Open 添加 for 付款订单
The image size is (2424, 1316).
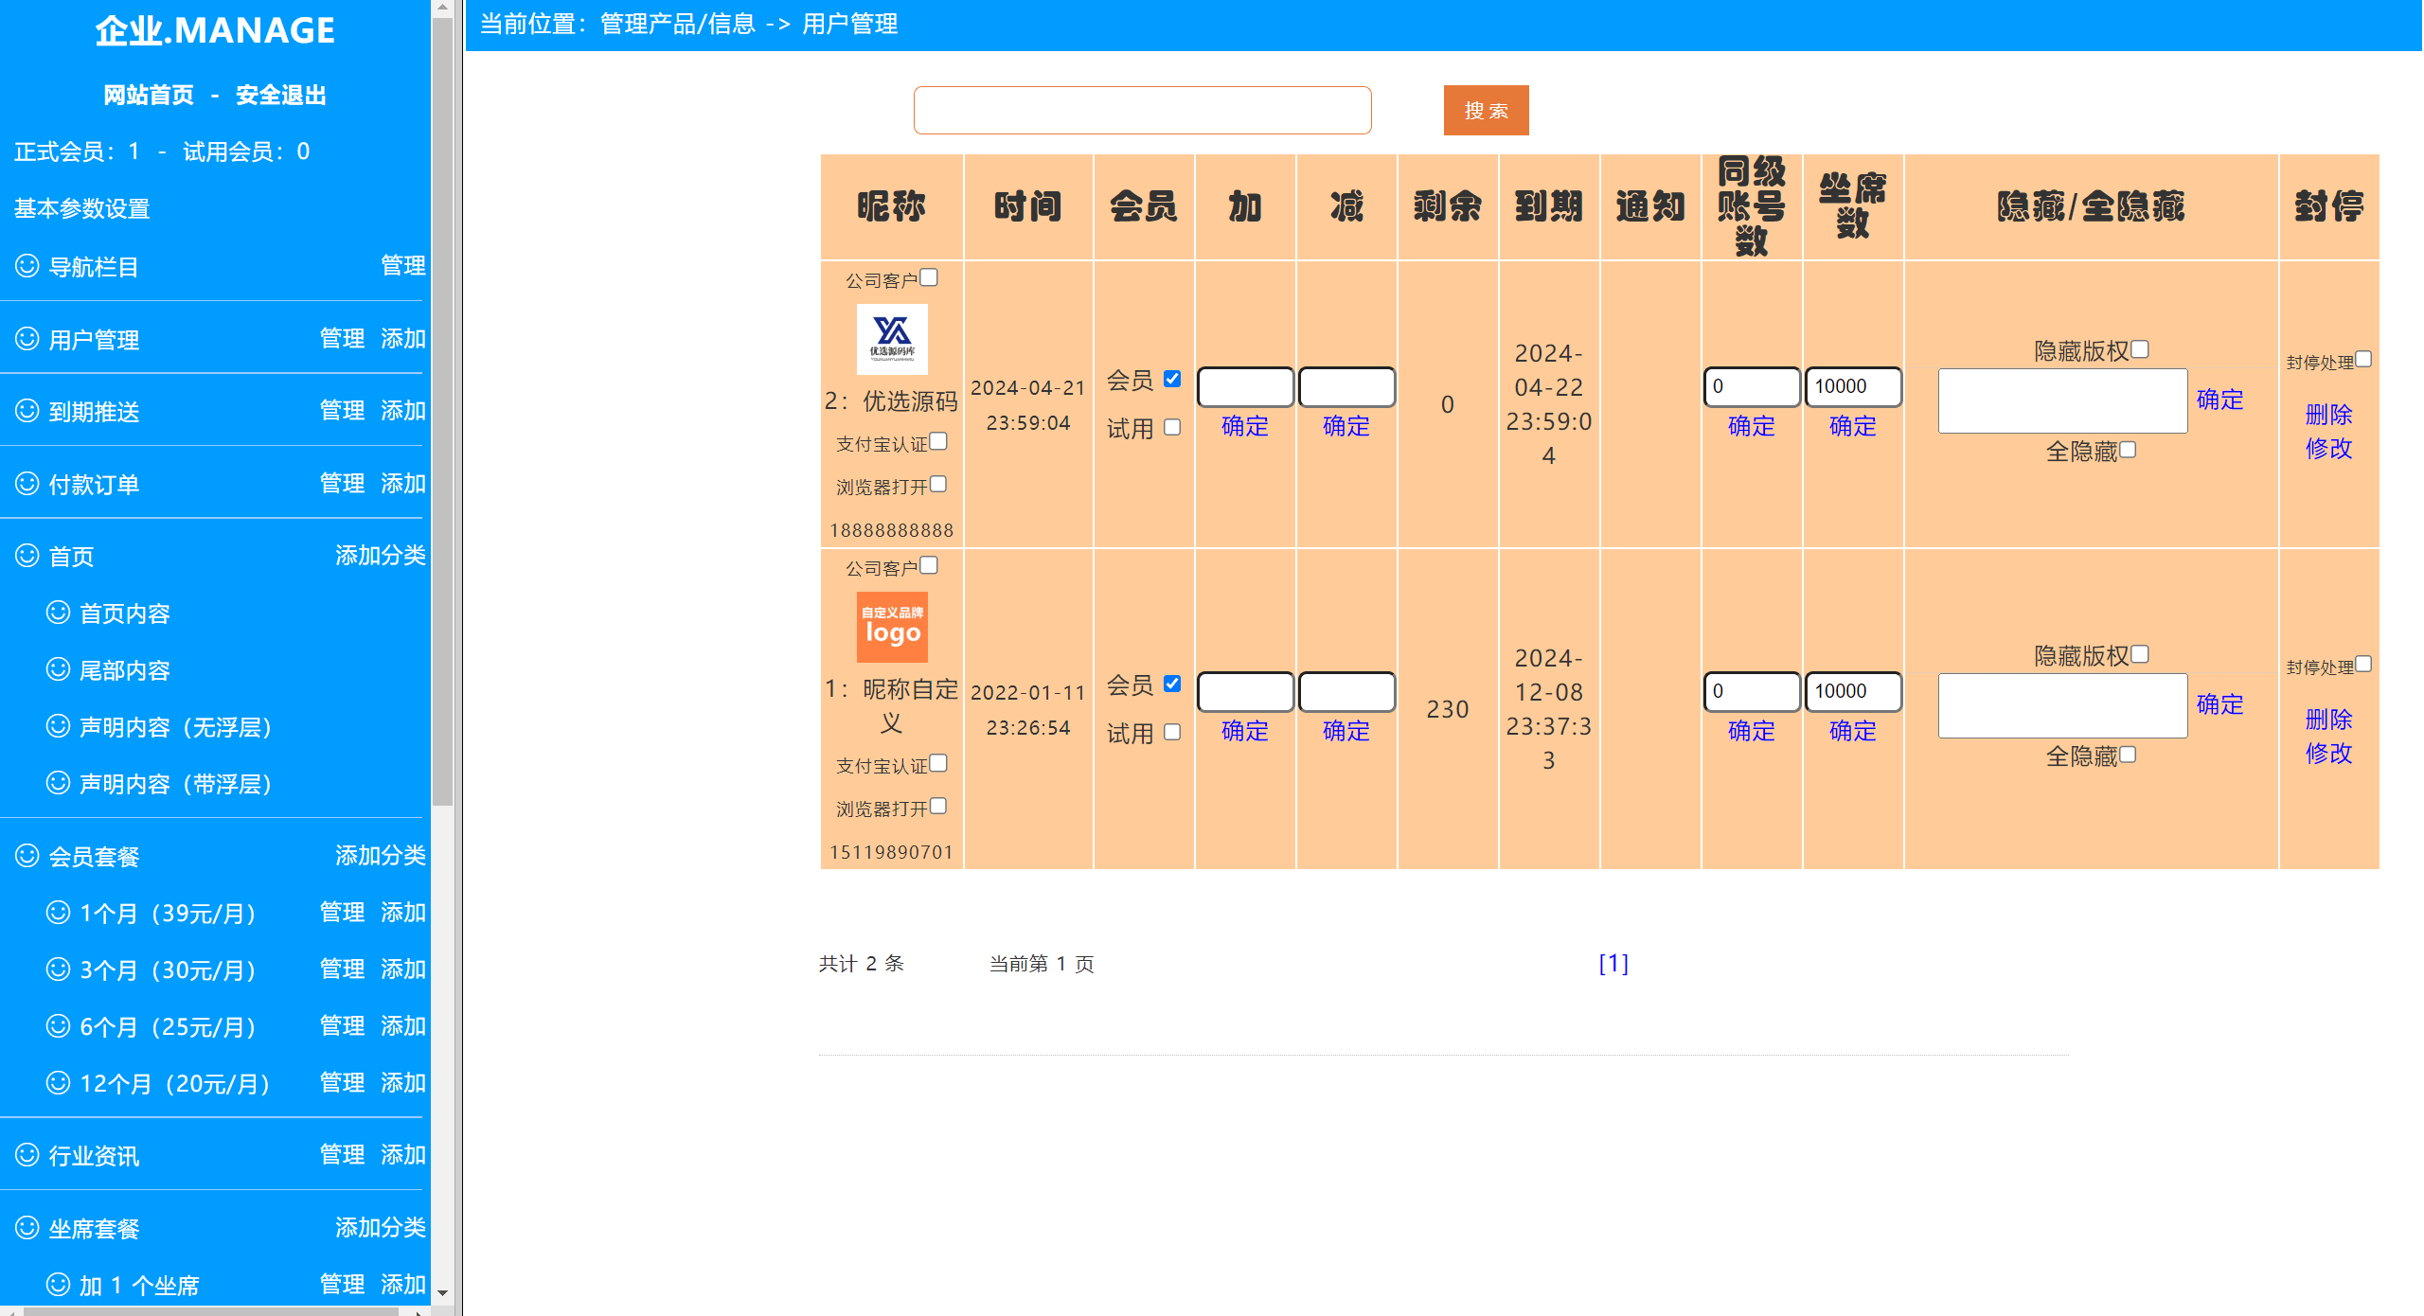point(403,483)
